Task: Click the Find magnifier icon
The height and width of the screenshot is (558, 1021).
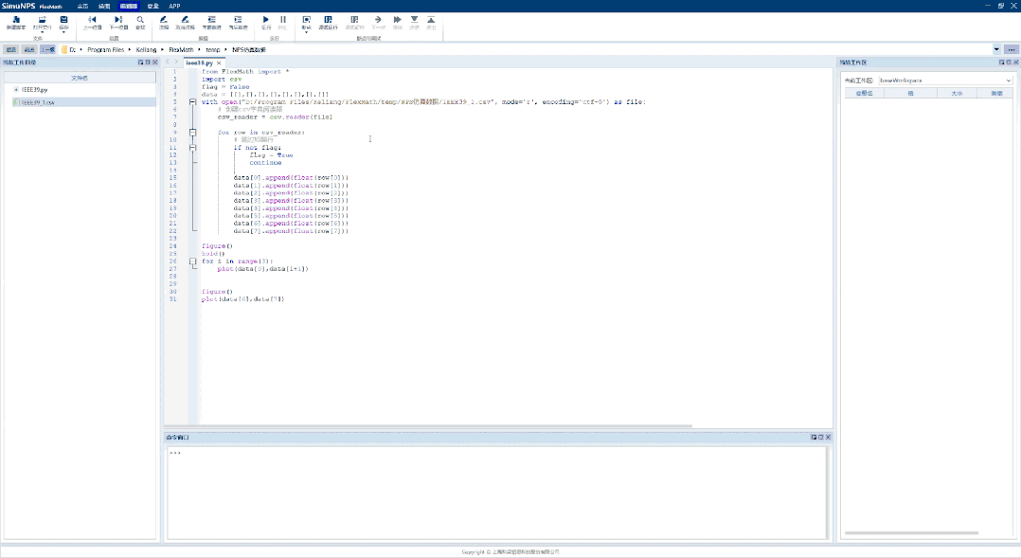Action: (x=140, y=20)
